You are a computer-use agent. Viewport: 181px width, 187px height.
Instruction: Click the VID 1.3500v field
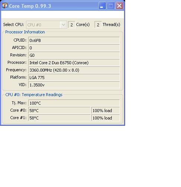[74, 85]
